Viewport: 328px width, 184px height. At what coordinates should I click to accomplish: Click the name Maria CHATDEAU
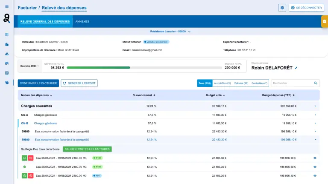[x=68, y=50]
